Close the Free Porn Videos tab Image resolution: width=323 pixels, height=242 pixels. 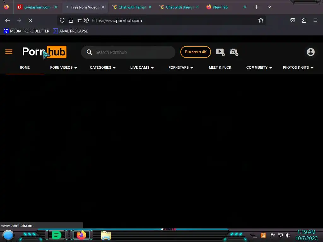[x=103, y=7]
